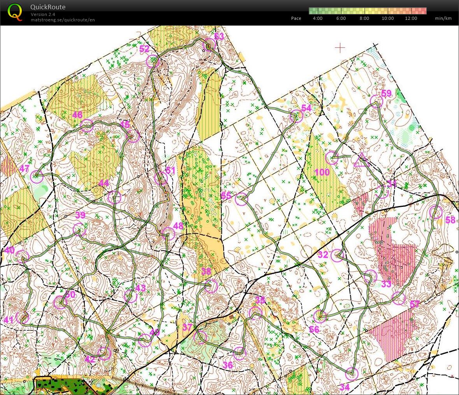Open the matstroeng.se/quickroute/en link
Image resolution: width=459 pixels, height=395 pixels.
coord(63,20)
